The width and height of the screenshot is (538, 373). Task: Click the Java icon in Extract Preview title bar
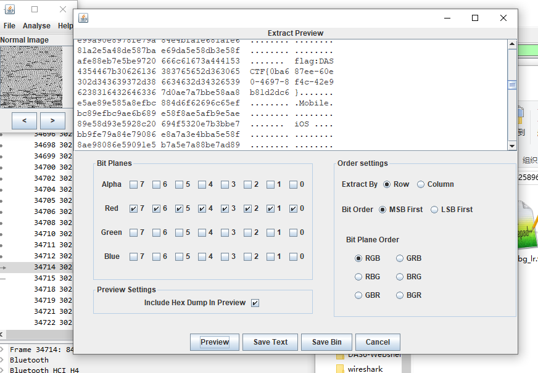83,18
